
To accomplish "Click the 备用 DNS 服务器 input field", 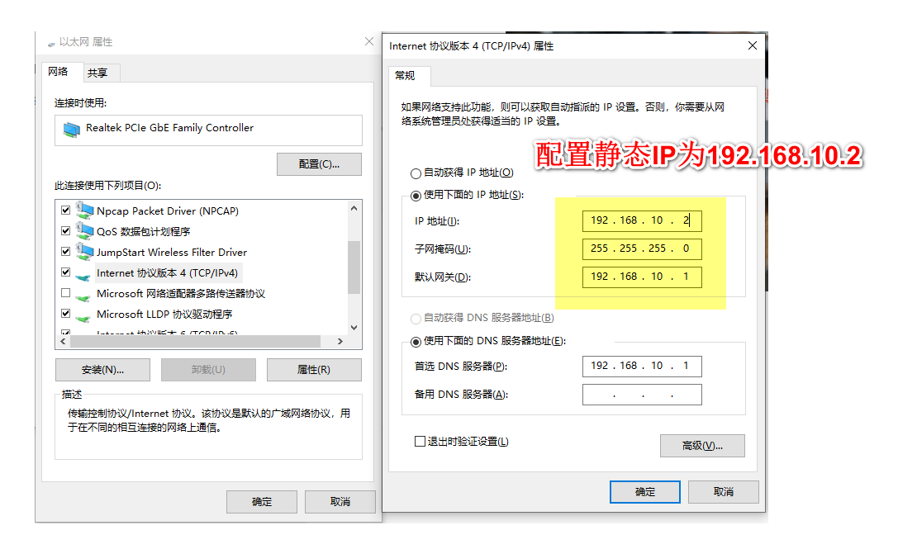I will click(x=642, y=394).
